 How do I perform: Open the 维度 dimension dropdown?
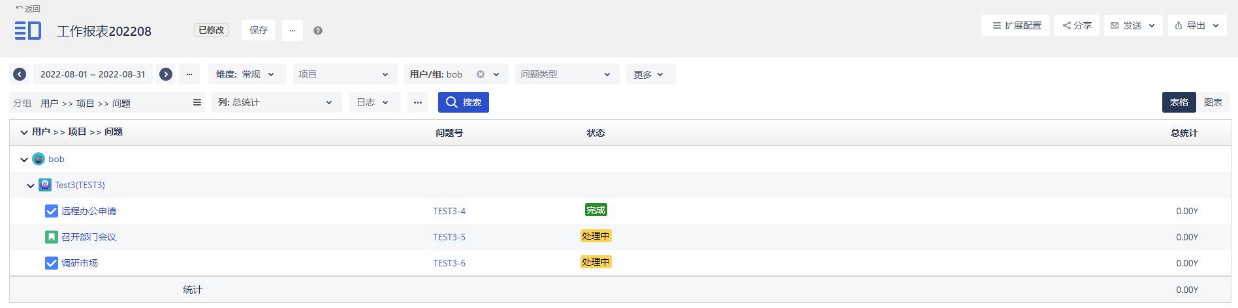(x=246, y=74)
